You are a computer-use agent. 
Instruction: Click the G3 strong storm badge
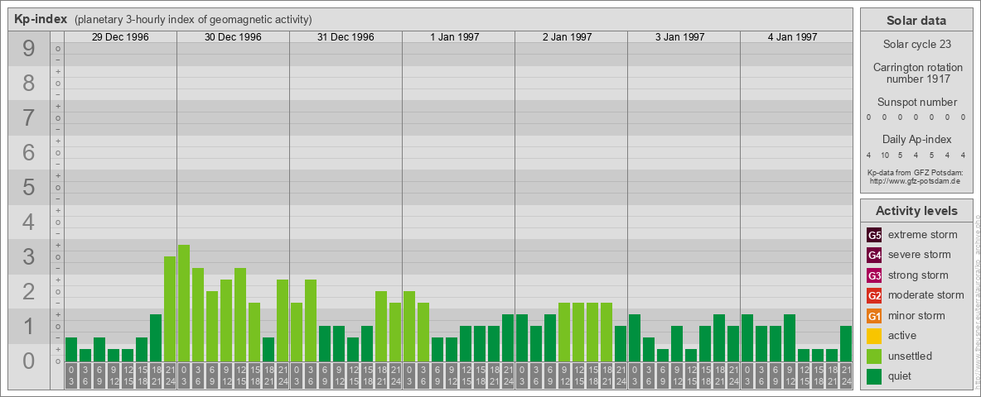coord(875,275)
